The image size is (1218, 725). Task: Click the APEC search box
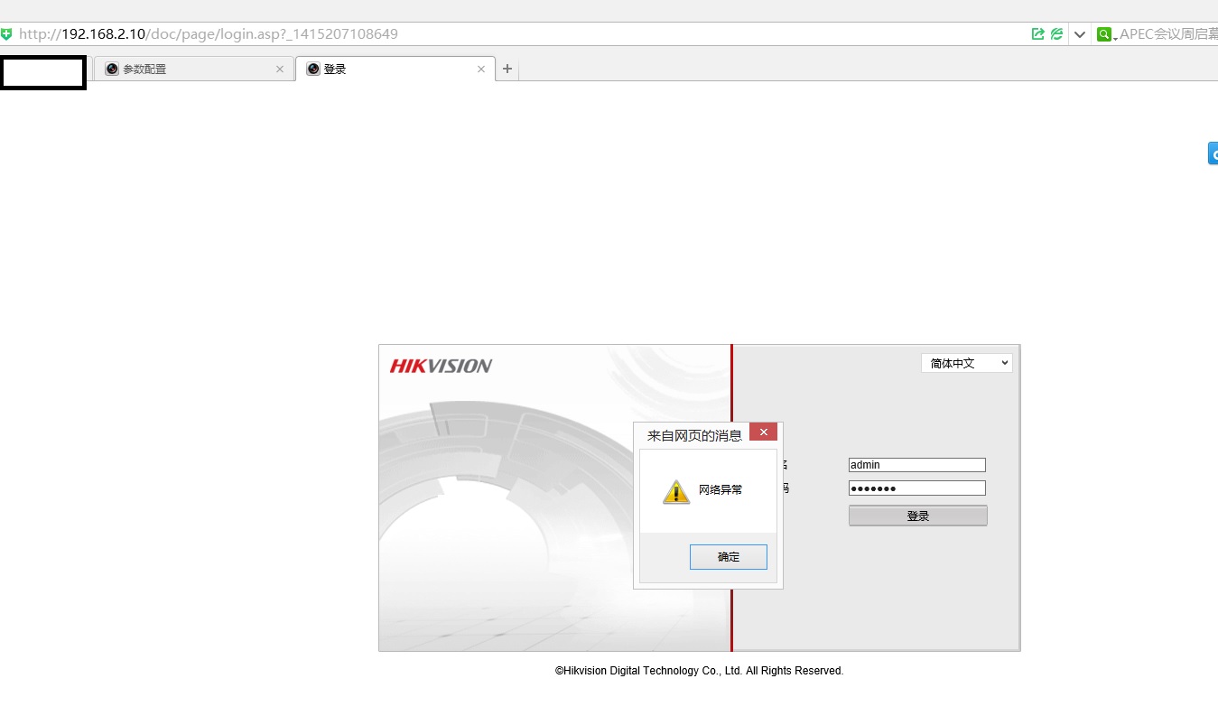click(x=1168, y=34)
